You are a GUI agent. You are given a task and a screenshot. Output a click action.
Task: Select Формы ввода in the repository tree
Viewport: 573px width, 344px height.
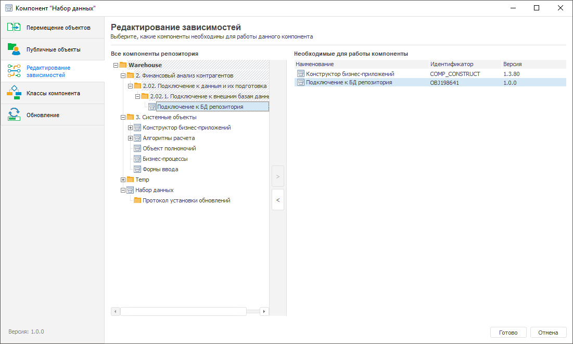(160, 169)
